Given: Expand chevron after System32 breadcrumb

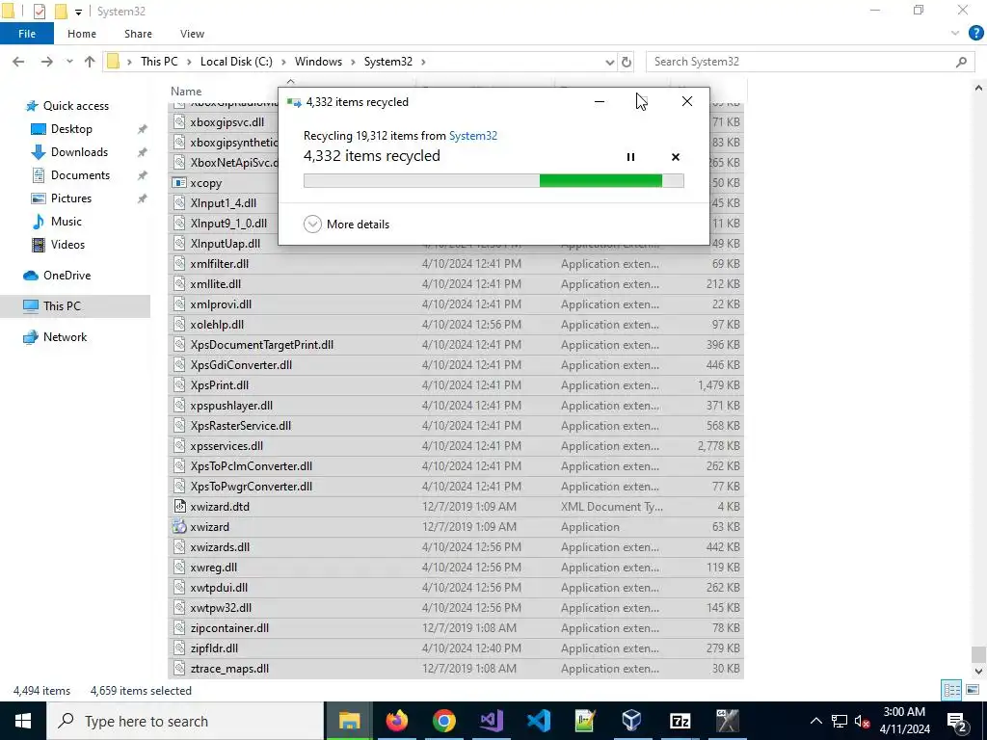Looking at the screenshot, I should pos(424,62).
